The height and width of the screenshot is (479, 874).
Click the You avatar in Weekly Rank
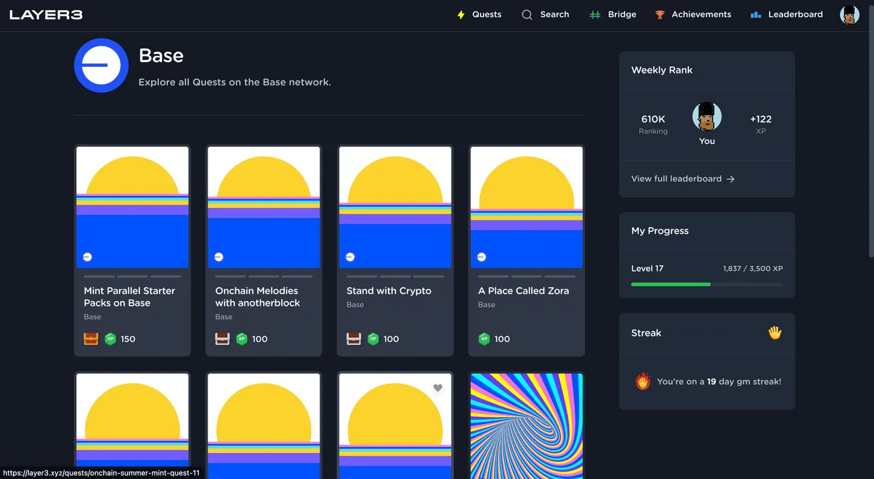707,117
